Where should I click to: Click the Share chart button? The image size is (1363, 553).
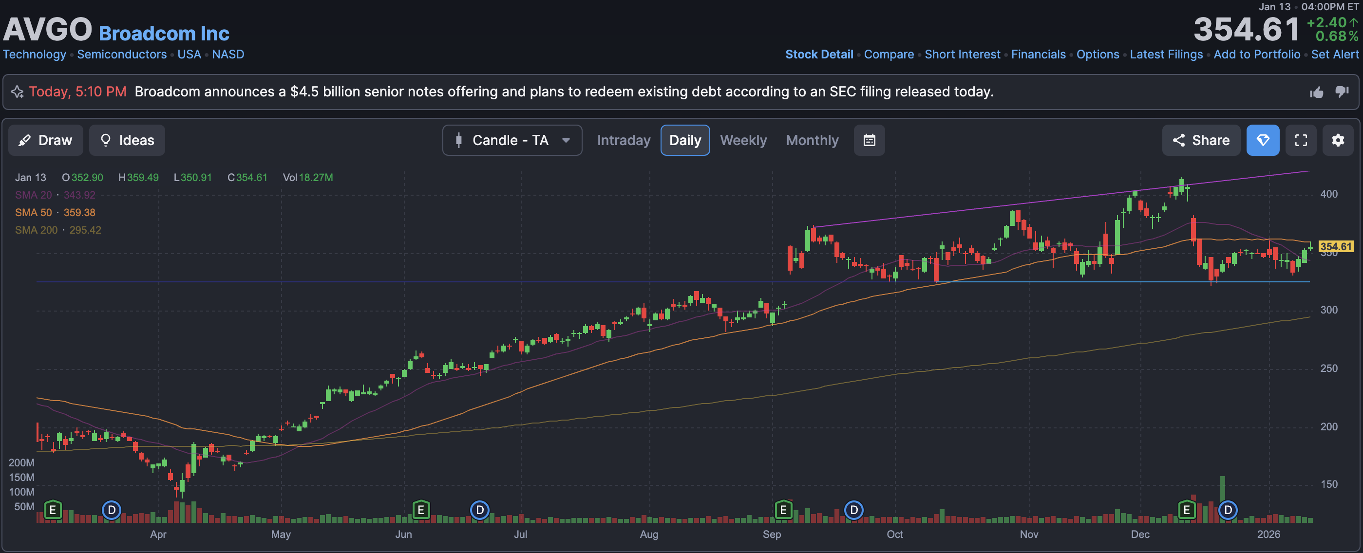pos(1201,140)
